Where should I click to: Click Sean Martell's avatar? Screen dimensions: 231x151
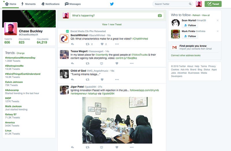[x=176, y=23]
